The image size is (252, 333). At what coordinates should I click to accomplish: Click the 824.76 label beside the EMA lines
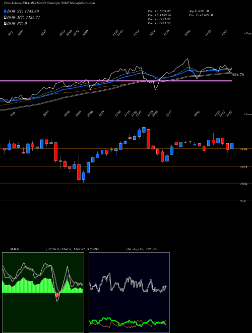coord(238,75)
